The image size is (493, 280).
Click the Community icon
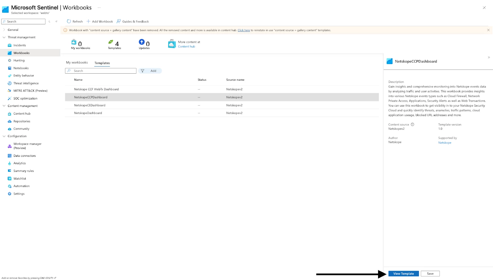[x=10, y=129]
